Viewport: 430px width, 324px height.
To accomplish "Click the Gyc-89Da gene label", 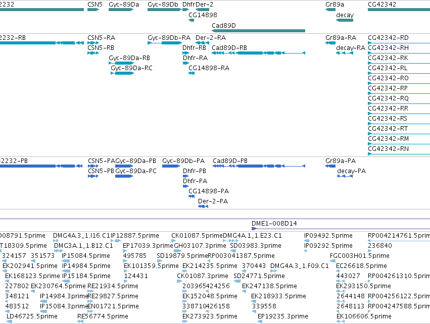I will click(124, 5).
